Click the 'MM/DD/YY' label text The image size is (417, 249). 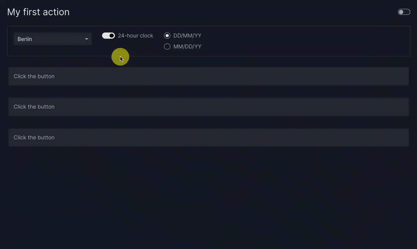187,47
